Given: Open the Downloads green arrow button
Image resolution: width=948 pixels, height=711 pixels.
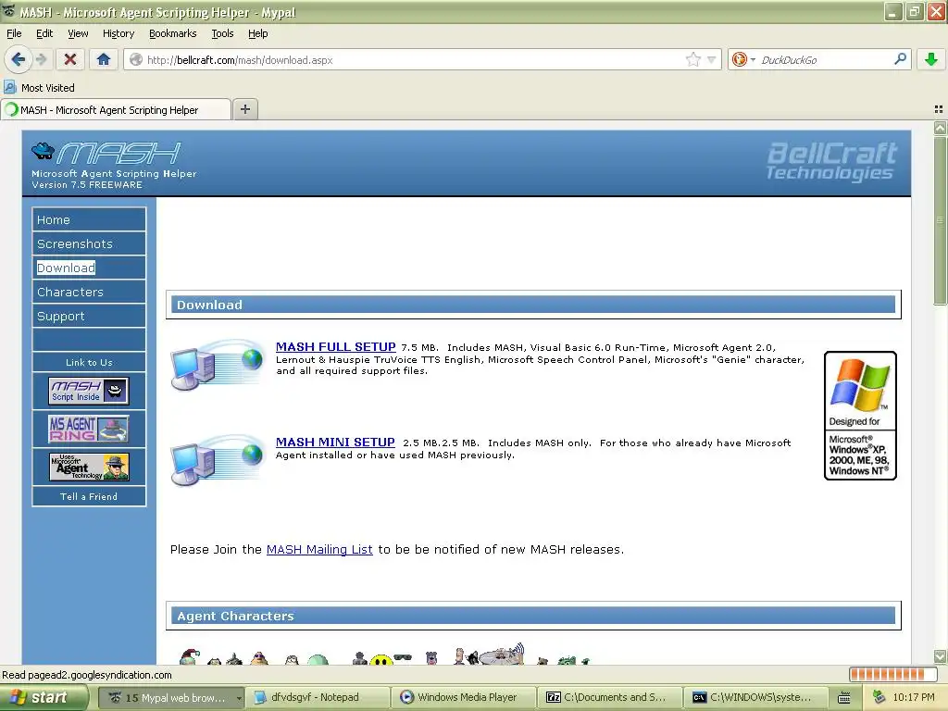Looking at the screenshot, I should [931, 59].
